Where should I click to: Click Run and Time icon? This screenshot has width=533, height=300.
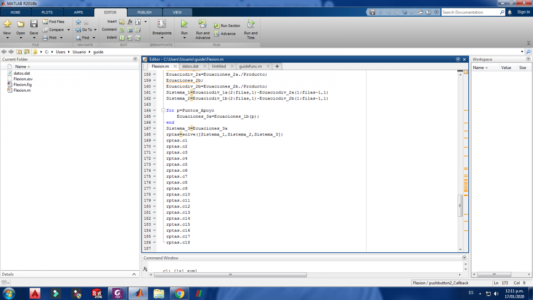251,24
